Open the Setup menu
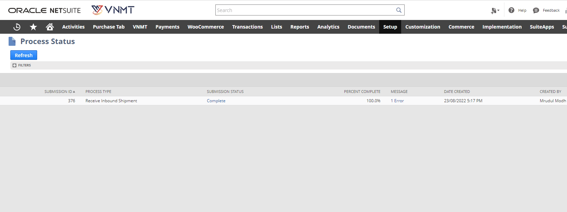 (390, 27)
